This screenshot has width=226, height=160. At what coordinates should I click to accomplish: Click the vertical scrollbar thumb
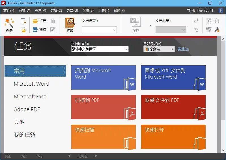click(223, 80)
